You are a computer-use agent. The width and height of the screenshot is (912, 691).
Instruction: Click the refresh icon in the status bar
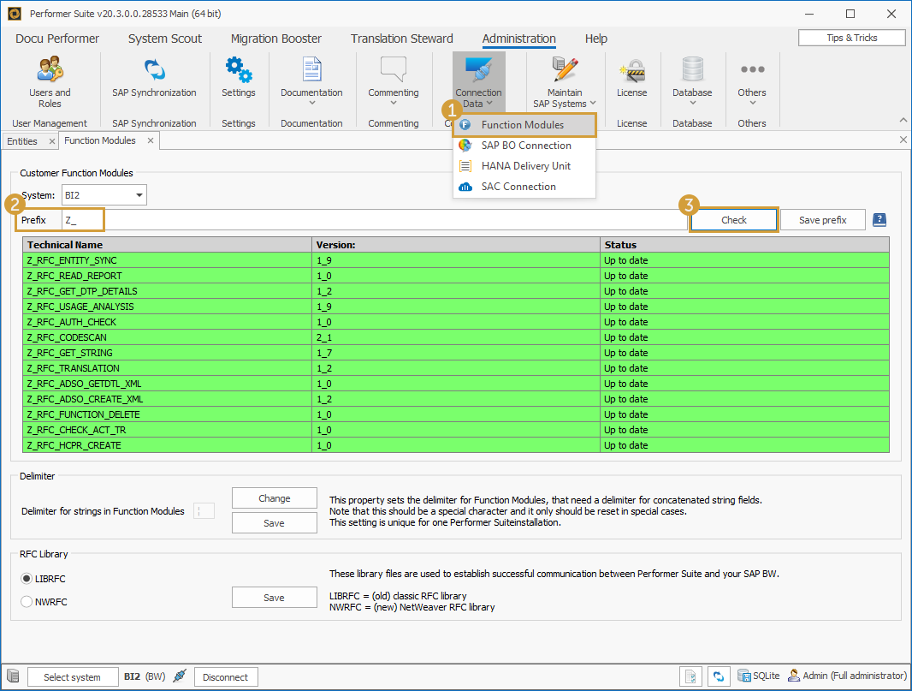pos(719,676)
